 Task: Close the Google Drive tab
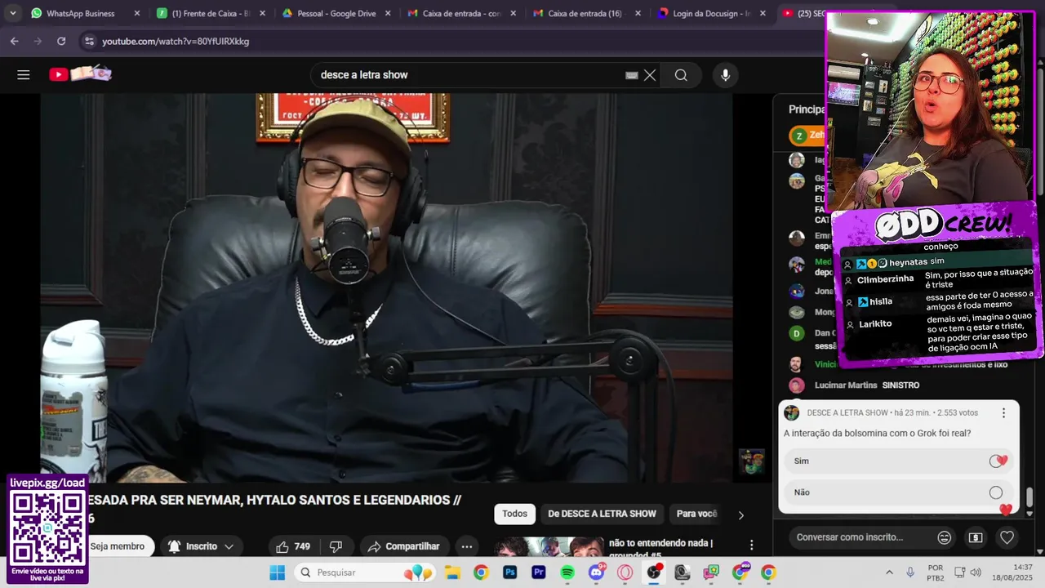pos(388,13)
